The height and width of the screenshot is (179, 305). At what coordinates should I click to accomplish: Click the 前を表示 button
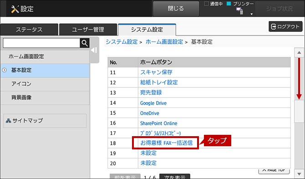point(125,176)
